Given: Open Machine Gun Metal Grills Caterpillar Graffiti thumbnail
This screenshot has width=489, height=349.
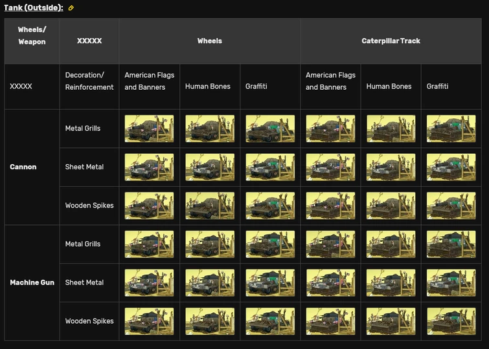Looking at the screenshot, I should (x=451, y=244).
